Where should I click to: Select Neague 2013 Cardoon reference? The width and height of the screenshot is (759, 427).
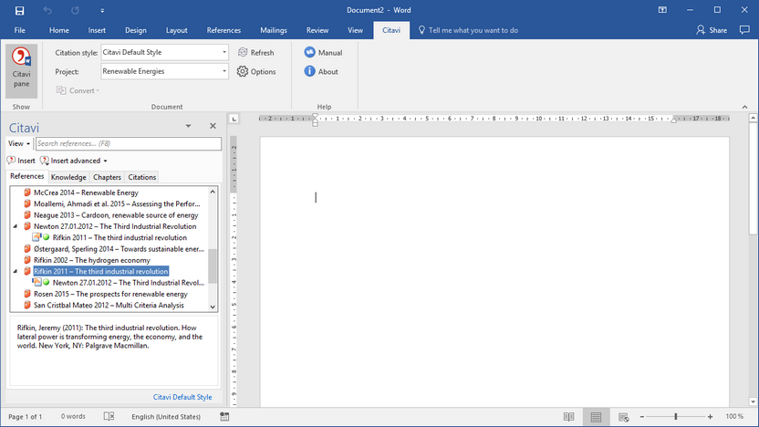tap(116, 215)
